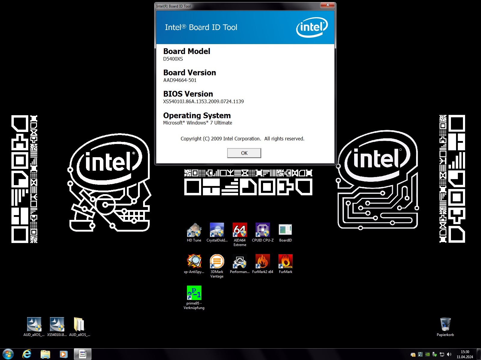Select the FurMark desktop icon
Screen dimensions: 481x360
285,262
